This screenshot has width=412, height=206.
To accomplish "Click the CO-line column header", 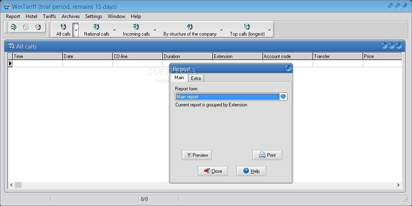I will click(138, 56).
